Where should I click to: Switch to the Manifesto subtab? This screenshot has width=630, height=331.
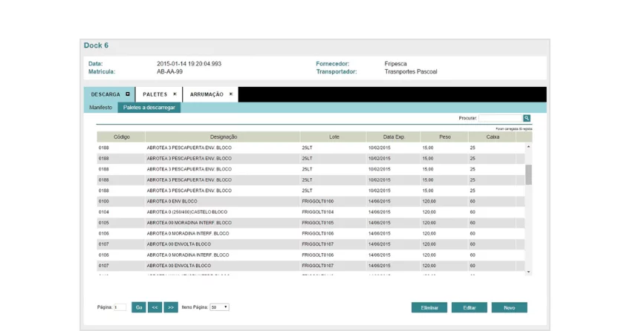point(100,108)
